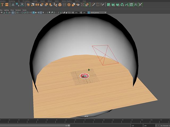Click the exposure value field 0.00
The width and height of the screenshot is (170, 127).
point(77,13)
